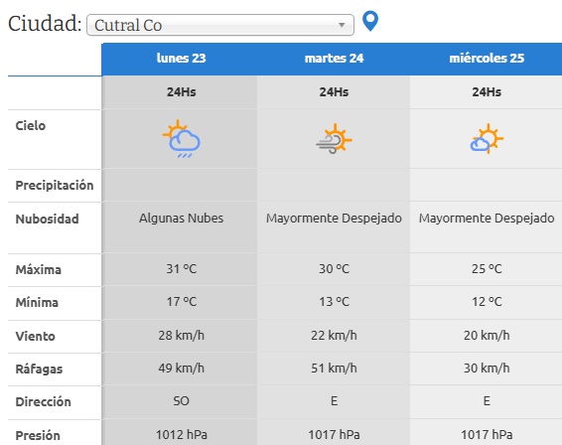
Task: Click the rainy sun-cloud icon for lunes 23
Action: pyautogui.click(x=182, y=139)
